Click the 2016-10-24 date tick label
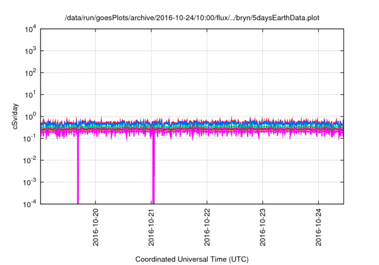Image resolution: width=379 pixels, height=265 pixels. tap(319, 227)
